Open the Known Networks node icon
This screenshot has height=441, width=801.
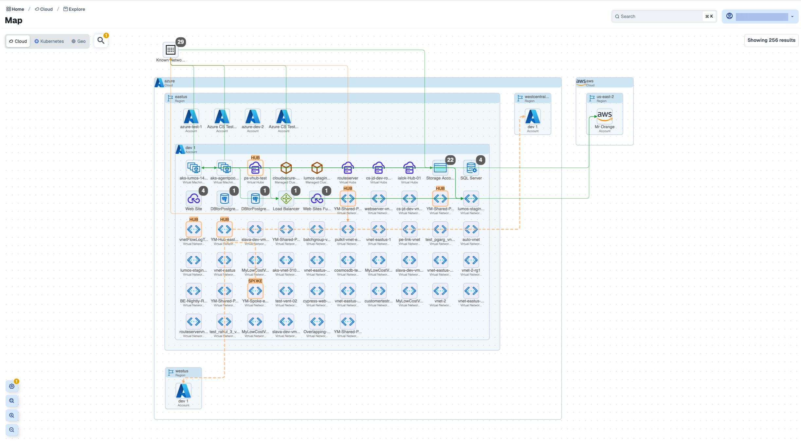click(171, 50)
